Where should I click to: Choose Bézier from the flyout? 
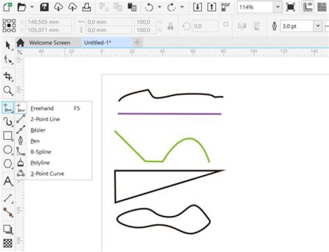point(53,130)
